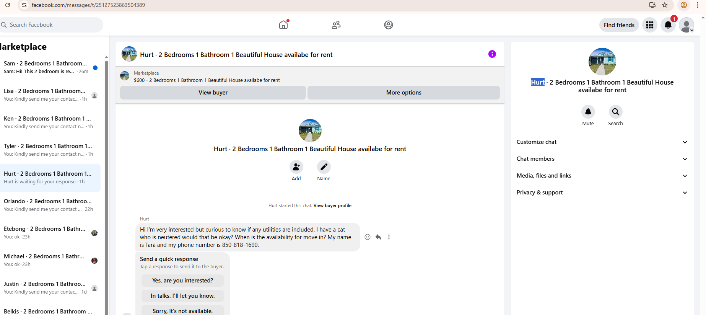Viewport: 706px width, 315px height.
Task: Open Ken's conversation in the chat list
Action: pos(50,122)
